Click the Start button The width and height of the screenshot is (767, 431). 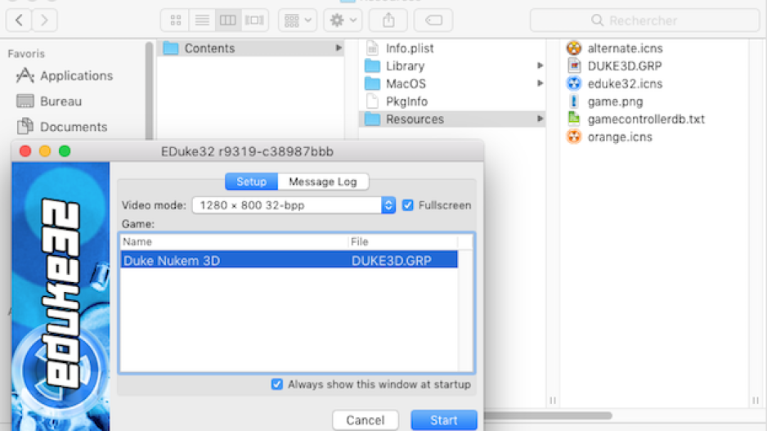click(x=444, y=420)
